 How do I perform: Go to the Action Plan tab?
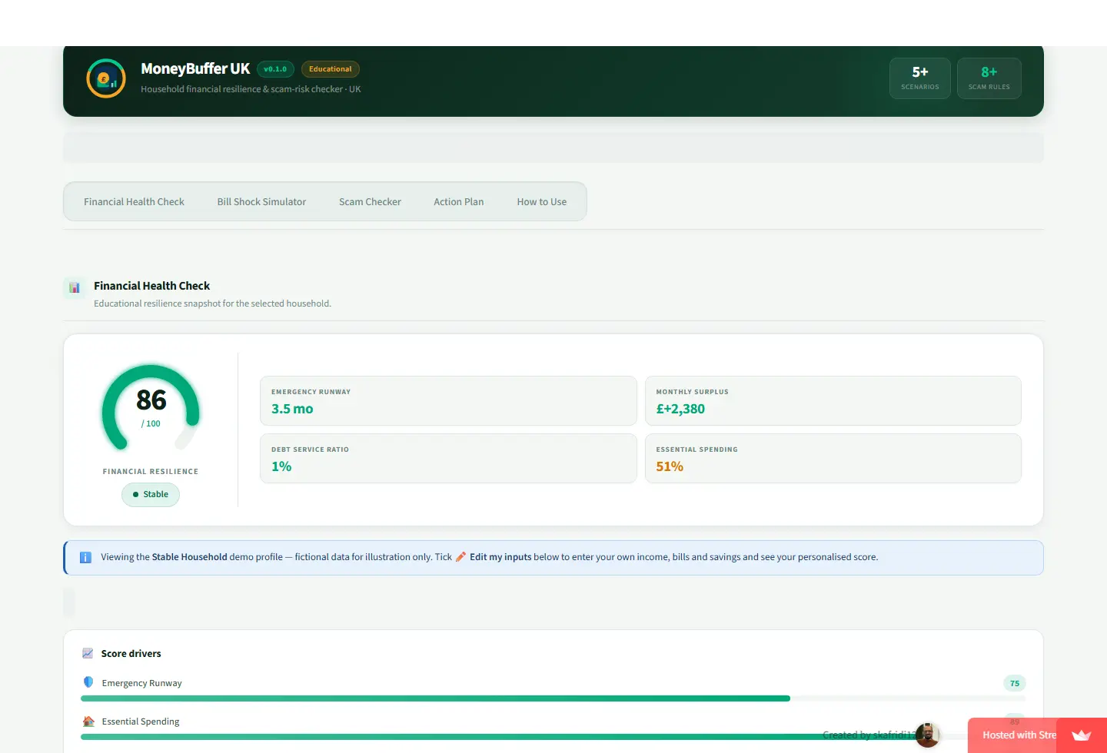[x=458, y=202]
